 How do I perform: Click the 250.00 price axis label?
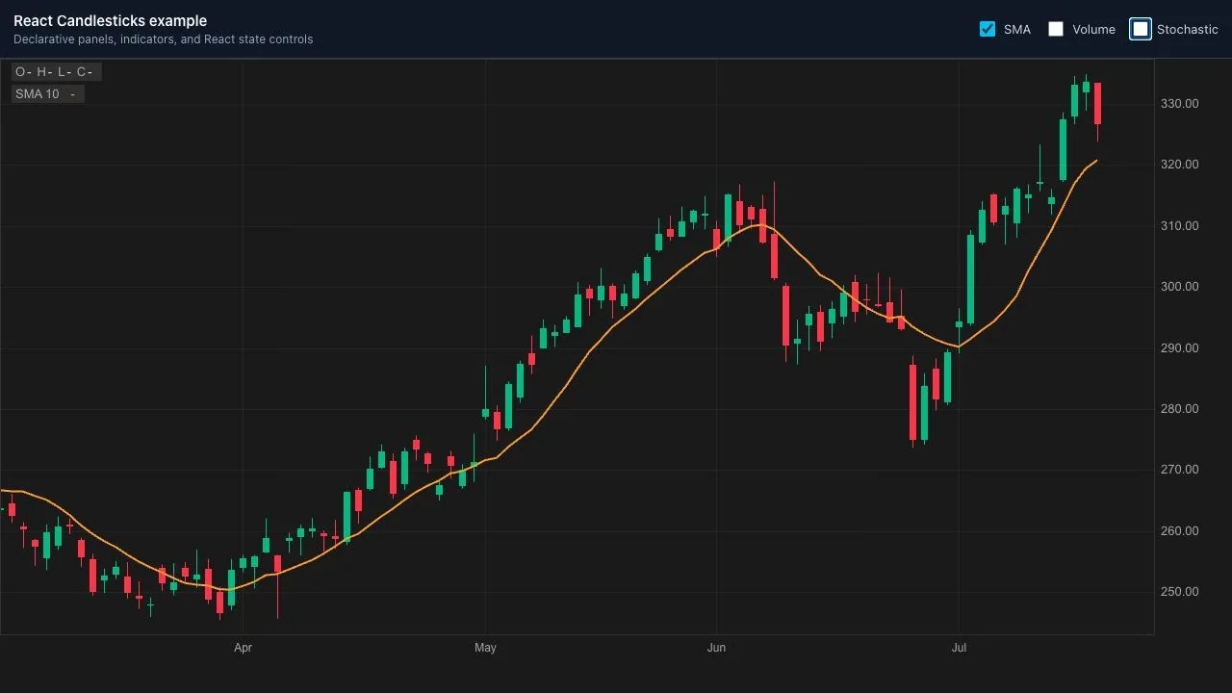1179,592
